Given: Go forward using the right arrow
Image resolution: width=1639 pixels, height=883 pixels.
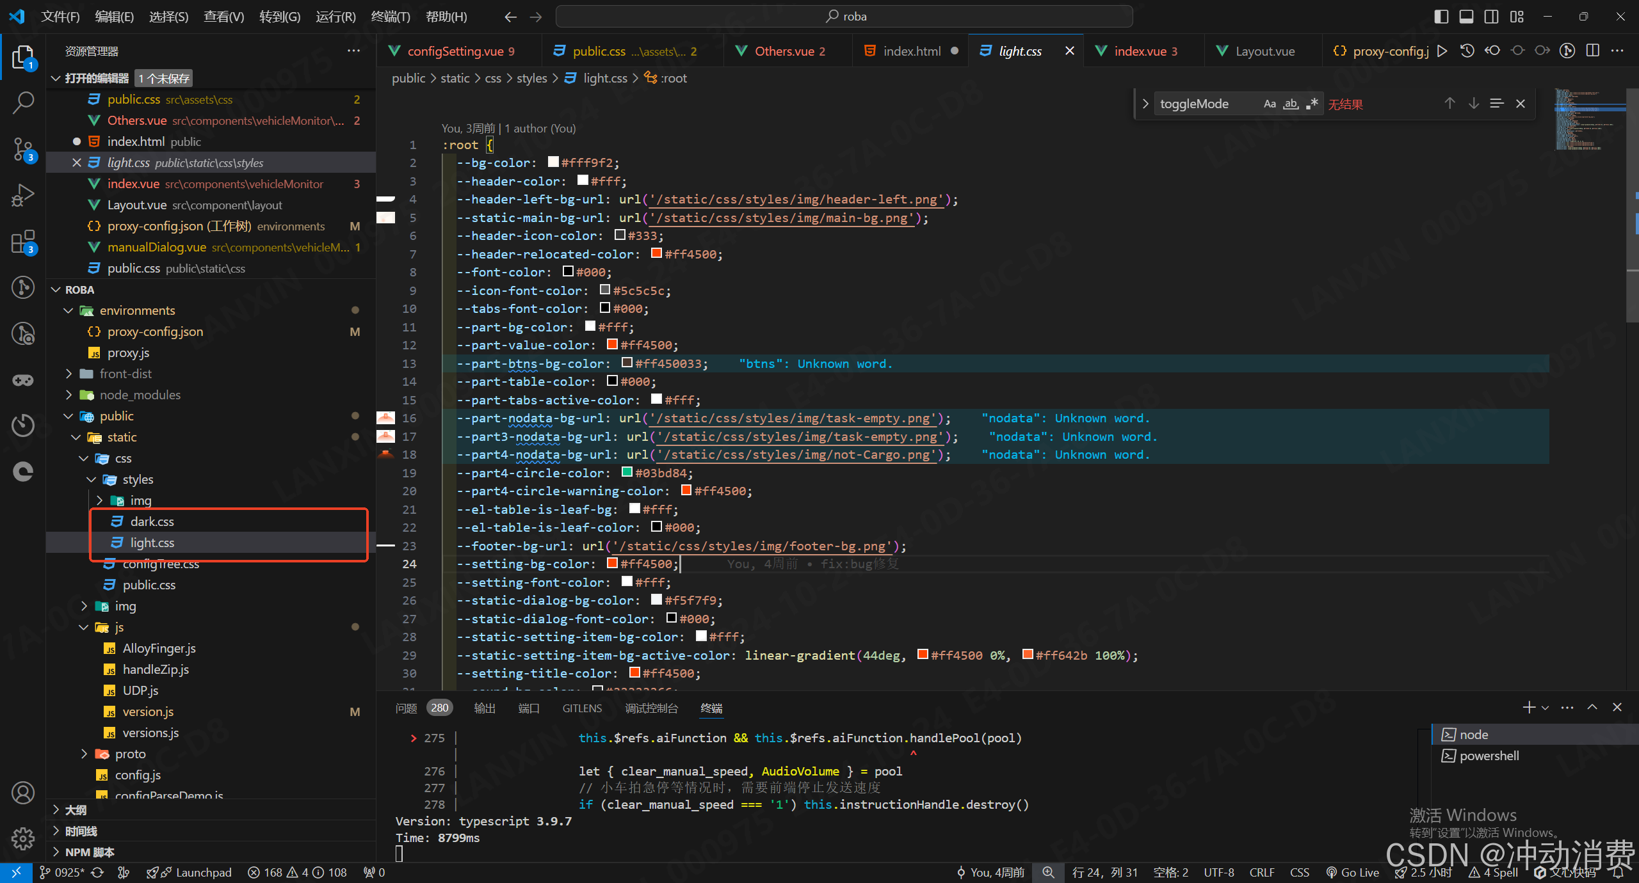Looking at the screenshot, I should (x=536, y=17).
